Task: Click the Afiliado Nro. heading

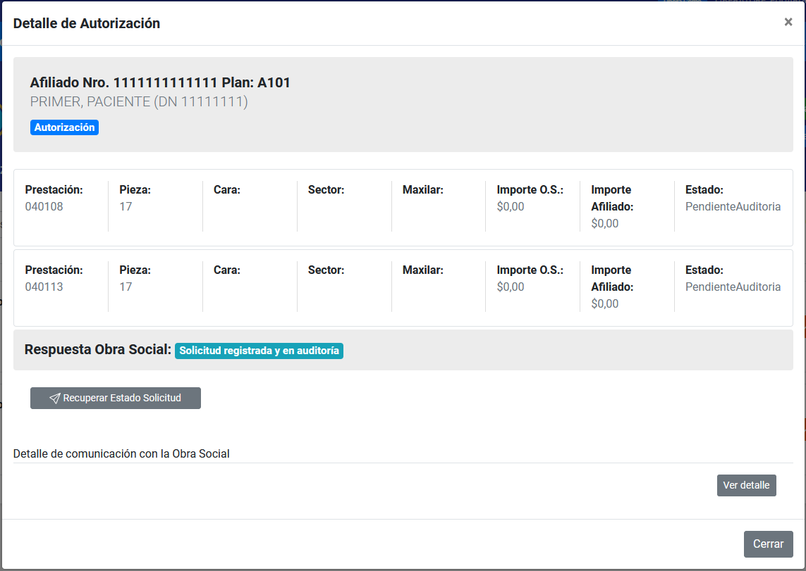Action: click(x=160, y=82)
